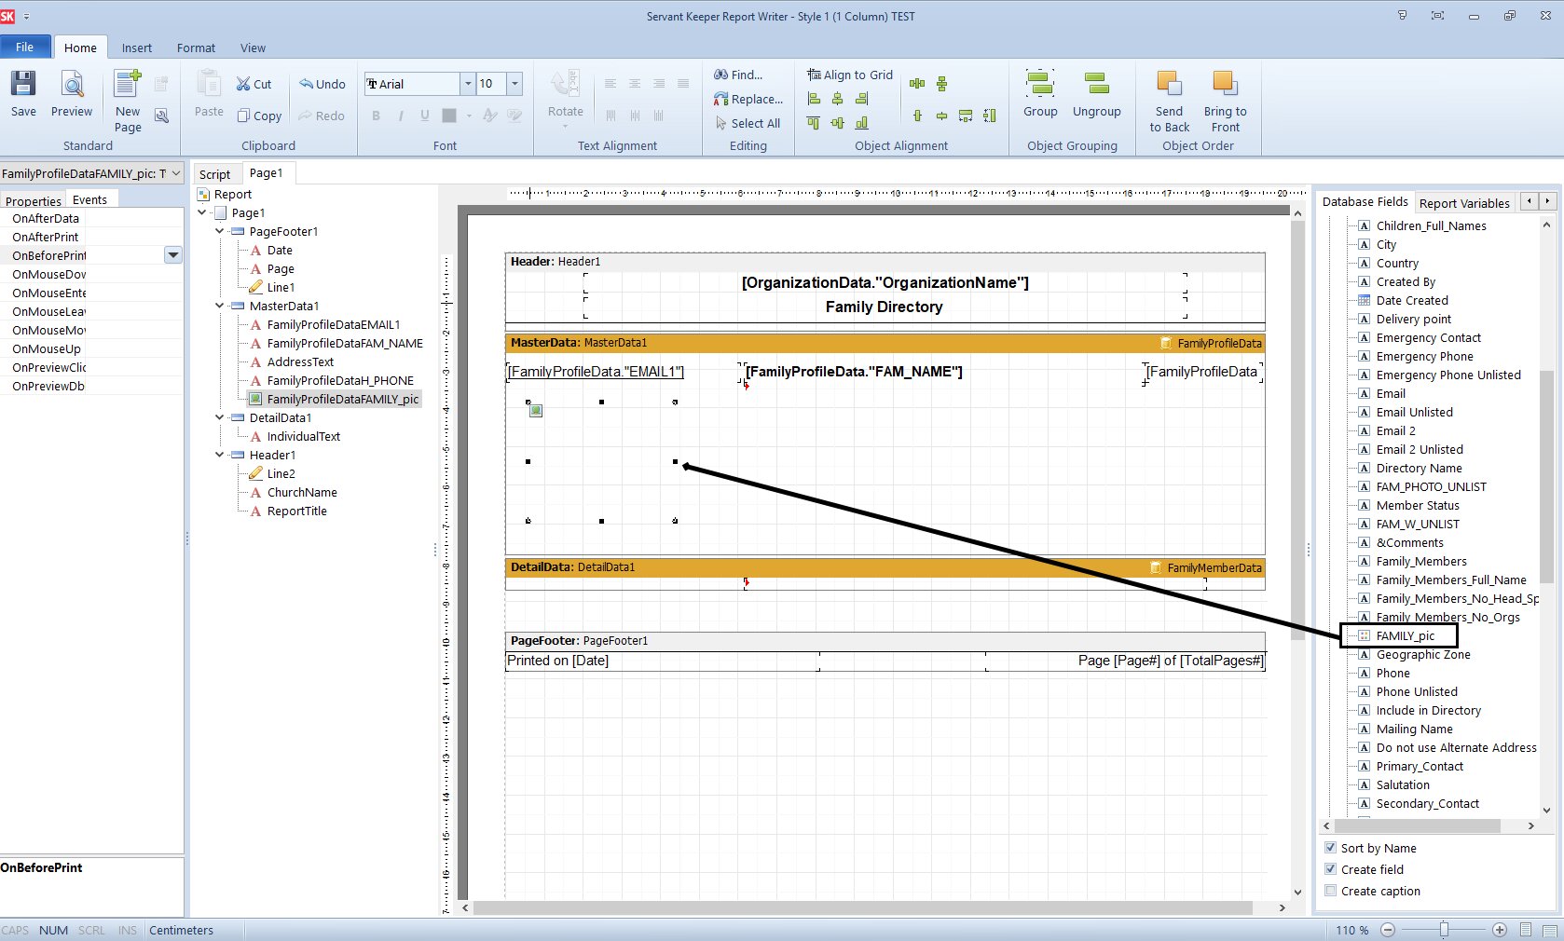Collapse the MasterData1 tree node
The width and height of the screenshot is (1564, 941).
point(218,306)
